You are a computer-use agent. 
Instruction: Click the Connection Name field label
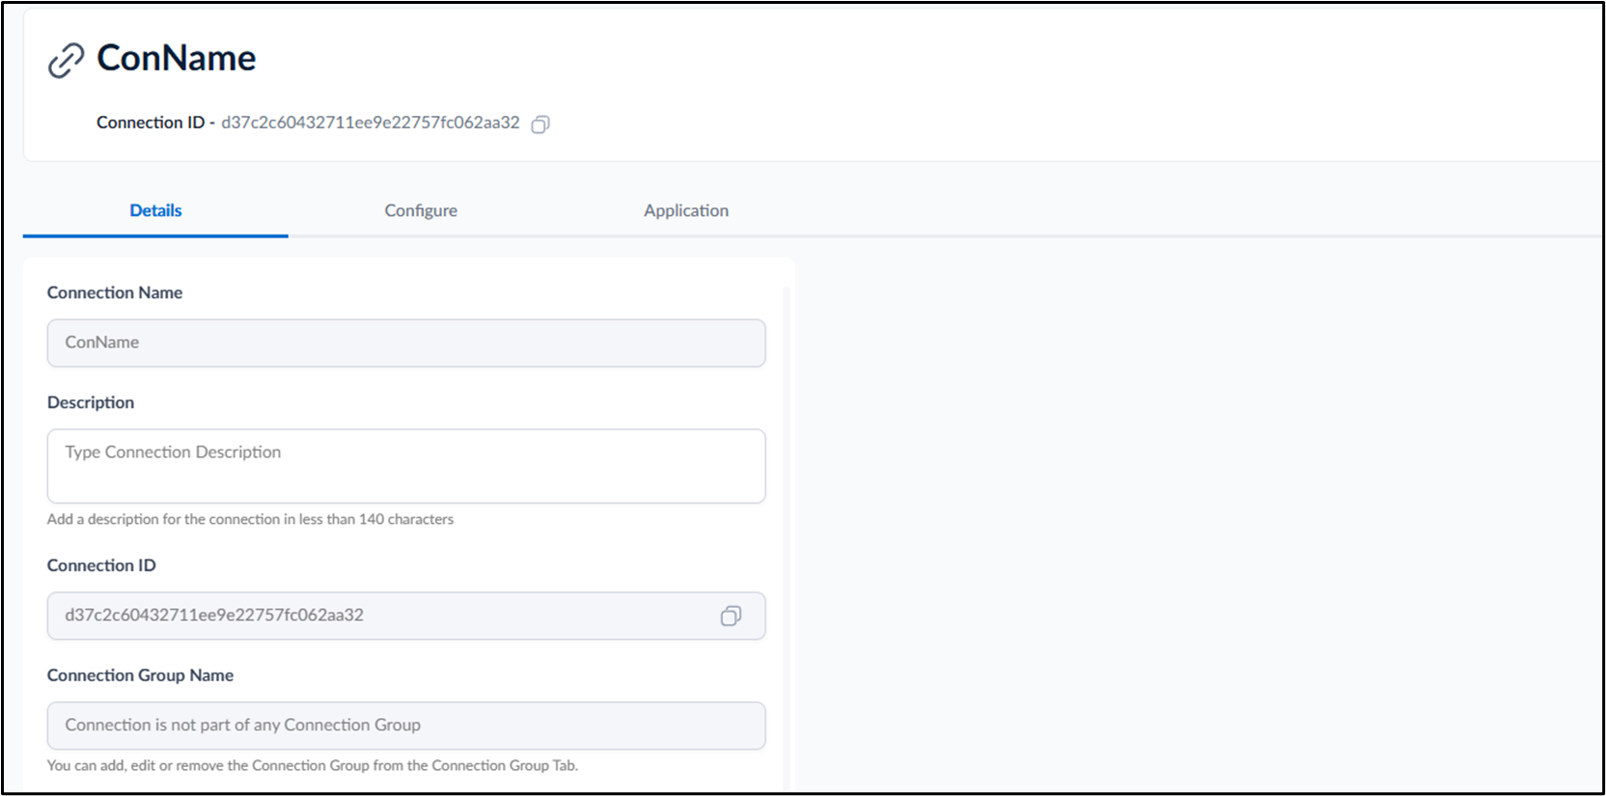115,292
